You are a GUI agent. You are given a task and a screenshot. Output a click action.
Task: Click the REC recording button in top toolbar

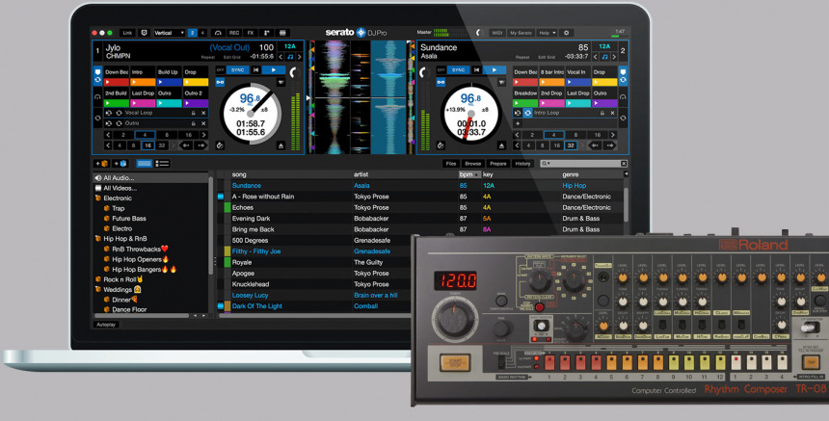click(x=234, y=33)
